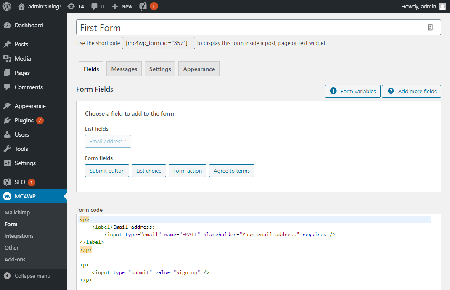Add the Email address list field

point(108,141)
